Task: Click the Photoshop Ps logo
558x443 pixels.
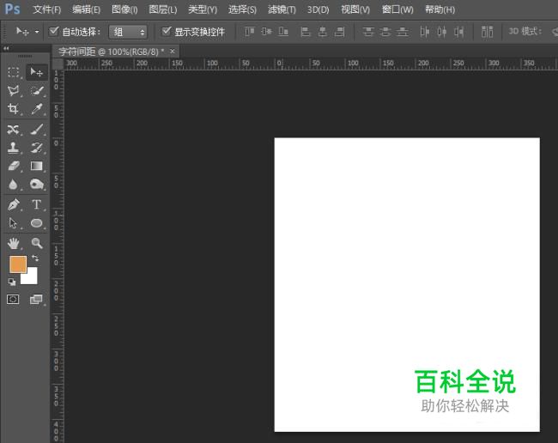Action: point(13,9)
